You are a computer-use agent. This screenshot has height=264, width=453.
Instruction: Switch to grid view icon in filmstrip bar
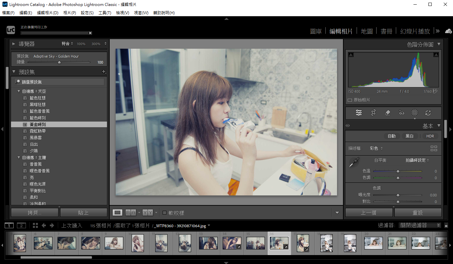click(x=36, y=226)
